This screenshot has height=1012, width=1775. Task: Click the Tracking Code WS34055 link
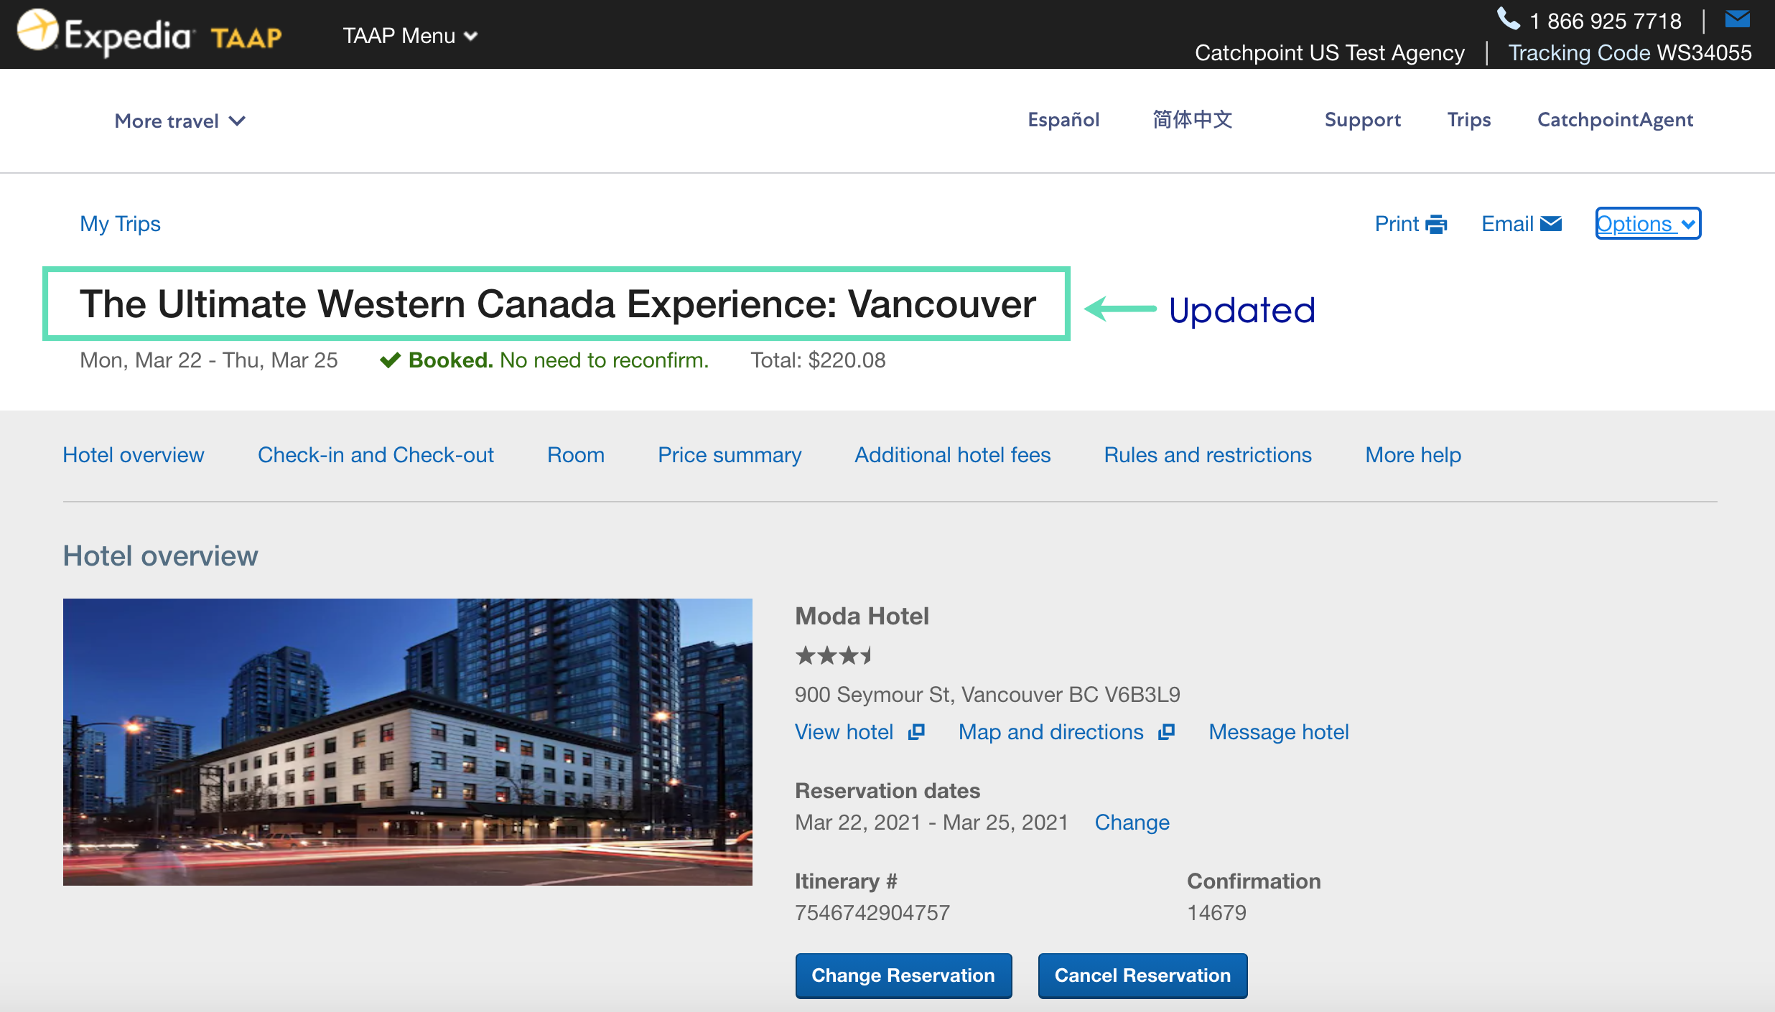[x=1630, y=53]
